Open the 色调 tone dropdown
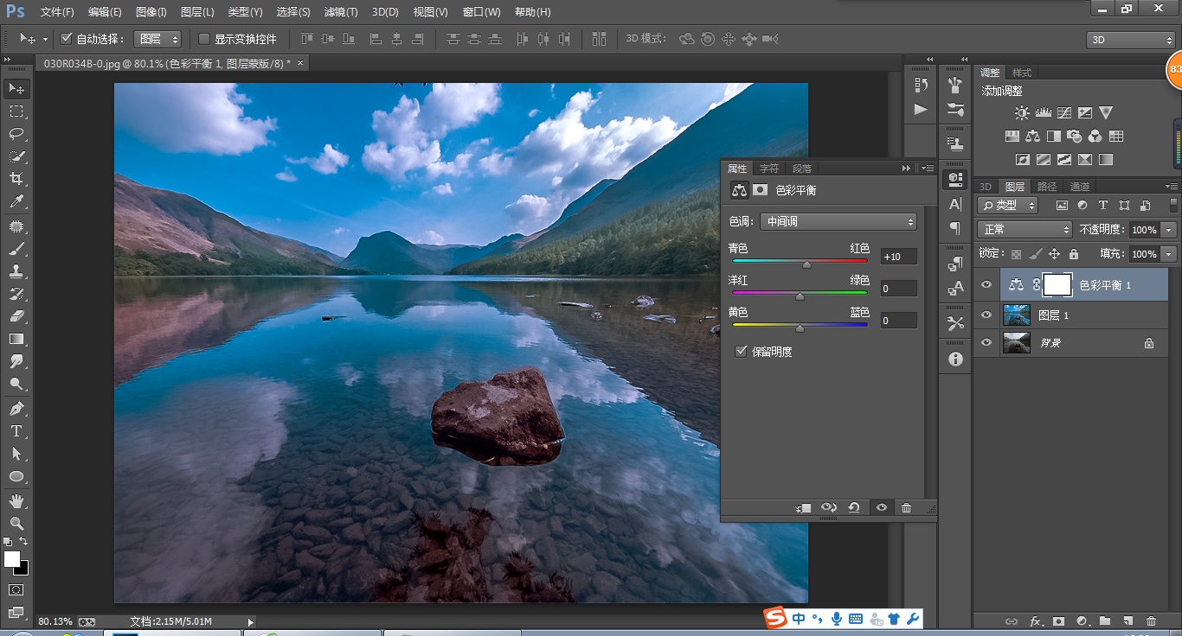This screenshot has width=1182, height=636. (838, 222)
